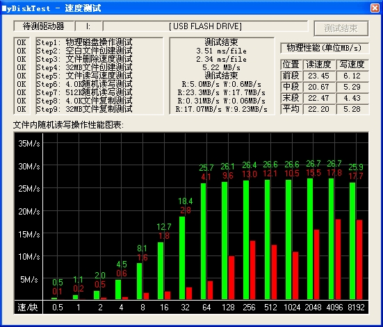The image size is (383, 327).
Task: Click the 测试结束 button
Action: click(341, 28)
